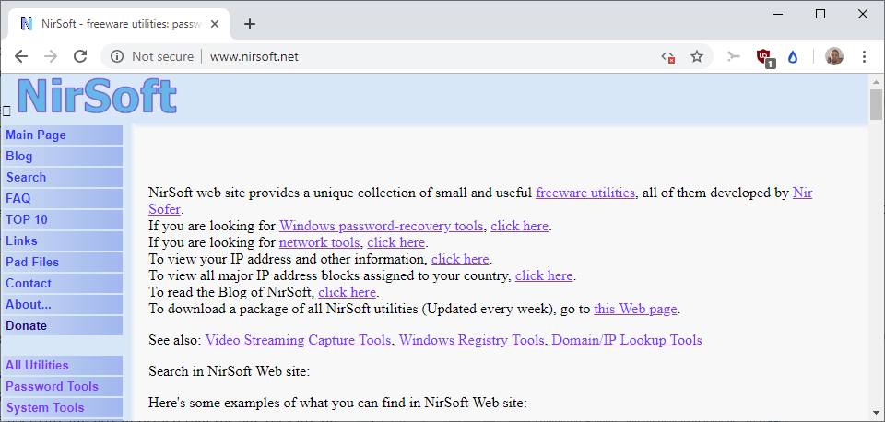Open the uBlock Origin extension icon
The width and height of the screenshot is (885, 422).
pyautogui.click(x=765, y=57)
